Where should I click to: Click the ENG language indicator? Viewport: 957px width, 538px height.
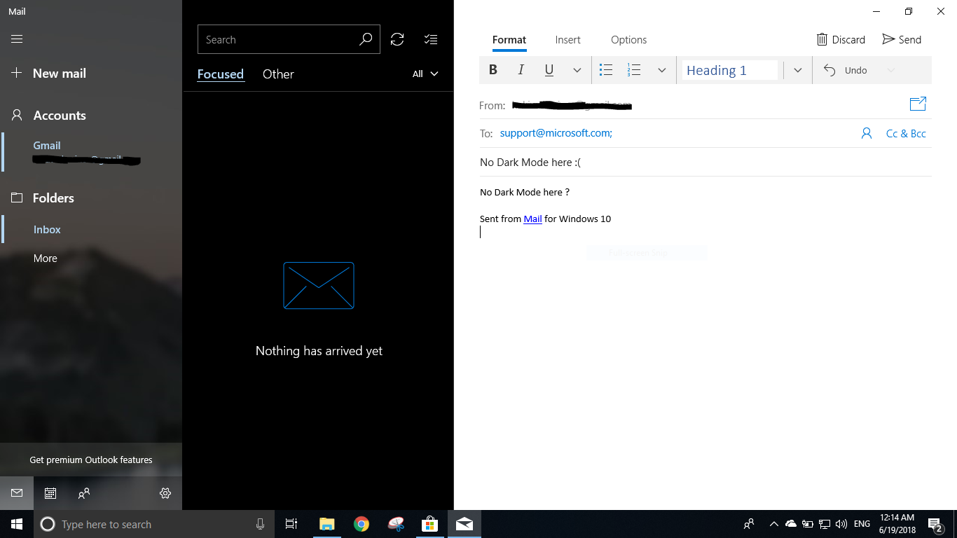(862, 524)
